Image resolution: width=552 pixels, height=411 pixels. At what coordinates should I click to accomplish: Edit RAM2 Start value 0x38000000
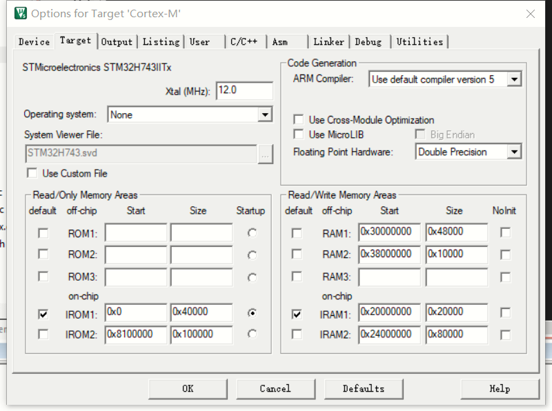click(x=389, y=254)
